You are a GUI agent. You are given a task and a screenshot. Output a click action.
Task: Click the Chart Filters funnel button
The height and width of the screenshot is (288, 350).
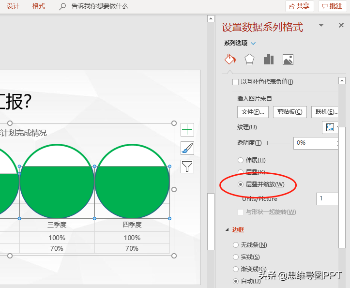(x=187, y=167)
